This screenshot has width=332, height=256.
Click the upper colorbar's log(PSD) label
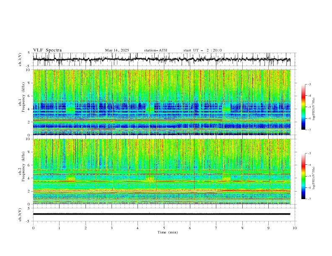pos(314,109)
